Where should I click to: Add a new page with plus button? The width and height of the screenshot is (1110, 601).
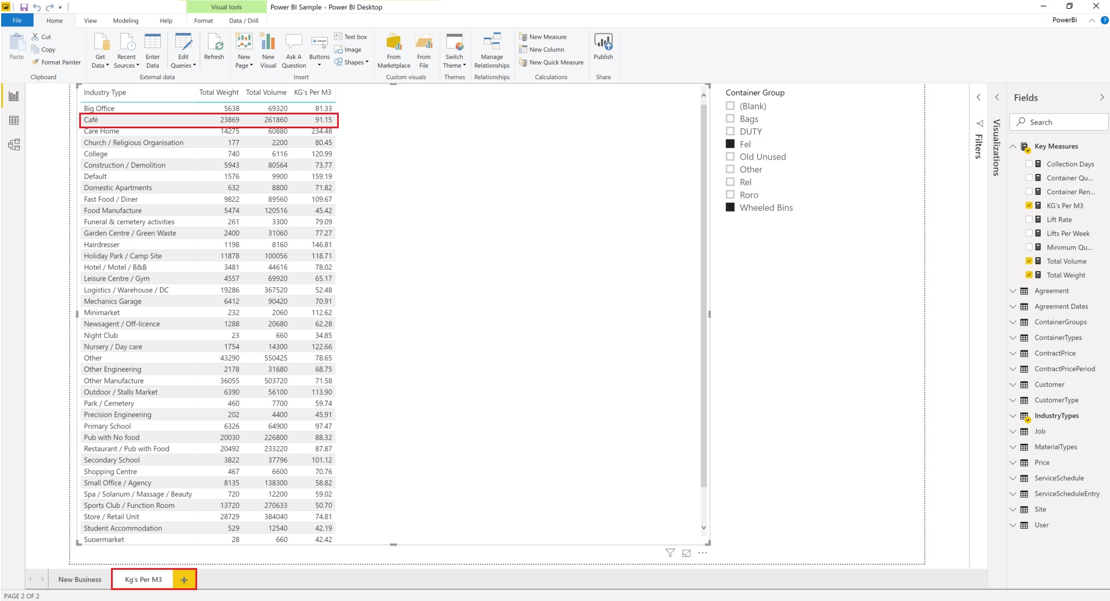tap(184, 580)
